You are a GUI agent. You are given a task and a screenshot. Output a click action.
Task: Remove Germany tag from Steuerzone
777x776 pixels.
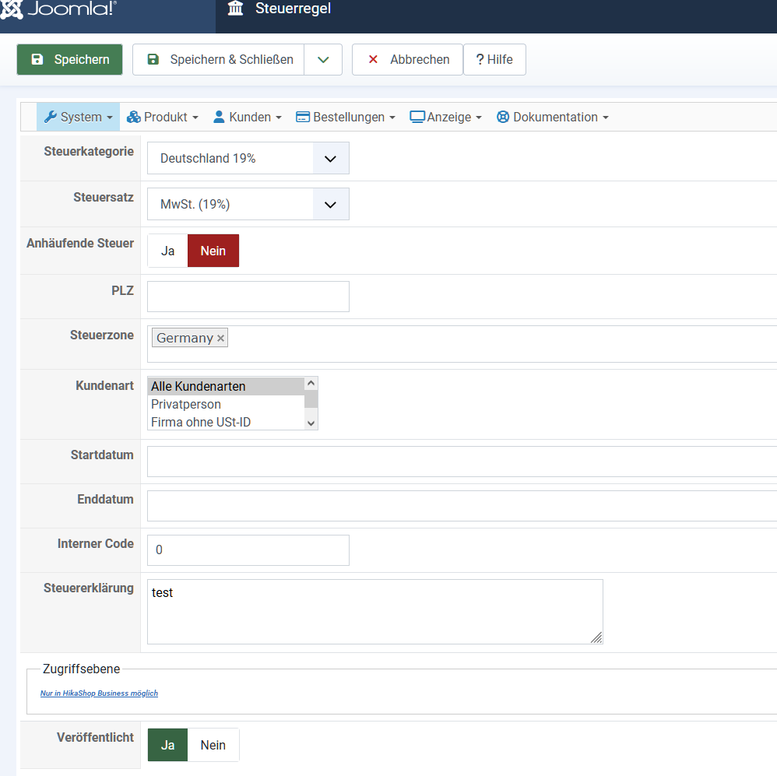click(220, 338)
